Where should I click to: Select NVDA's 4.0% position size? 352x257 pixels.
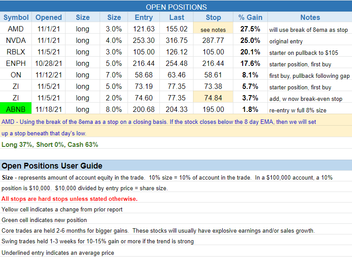(x=114, y=40)
